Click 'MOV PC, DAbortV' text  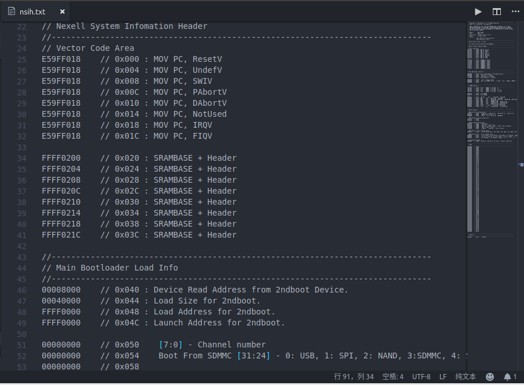(x=190, y=103)
